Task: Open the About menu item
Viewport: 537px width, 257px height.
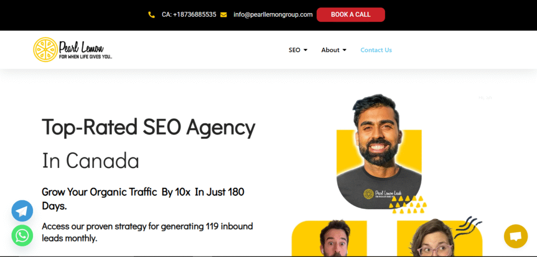Action: coord(330,50)
